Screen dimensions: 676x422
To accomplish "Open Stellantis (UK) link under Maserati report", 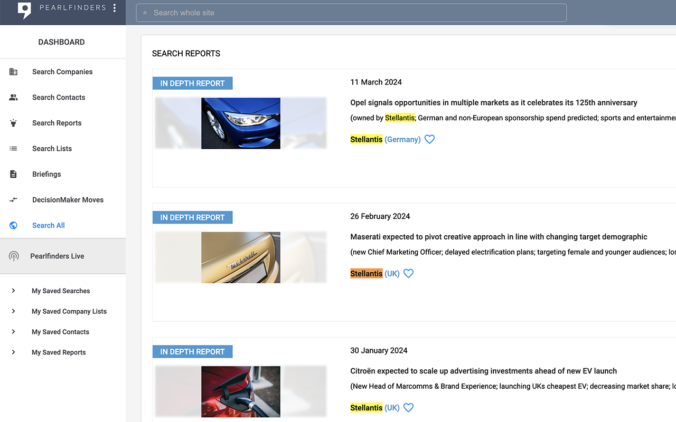I will pos(375,274).
